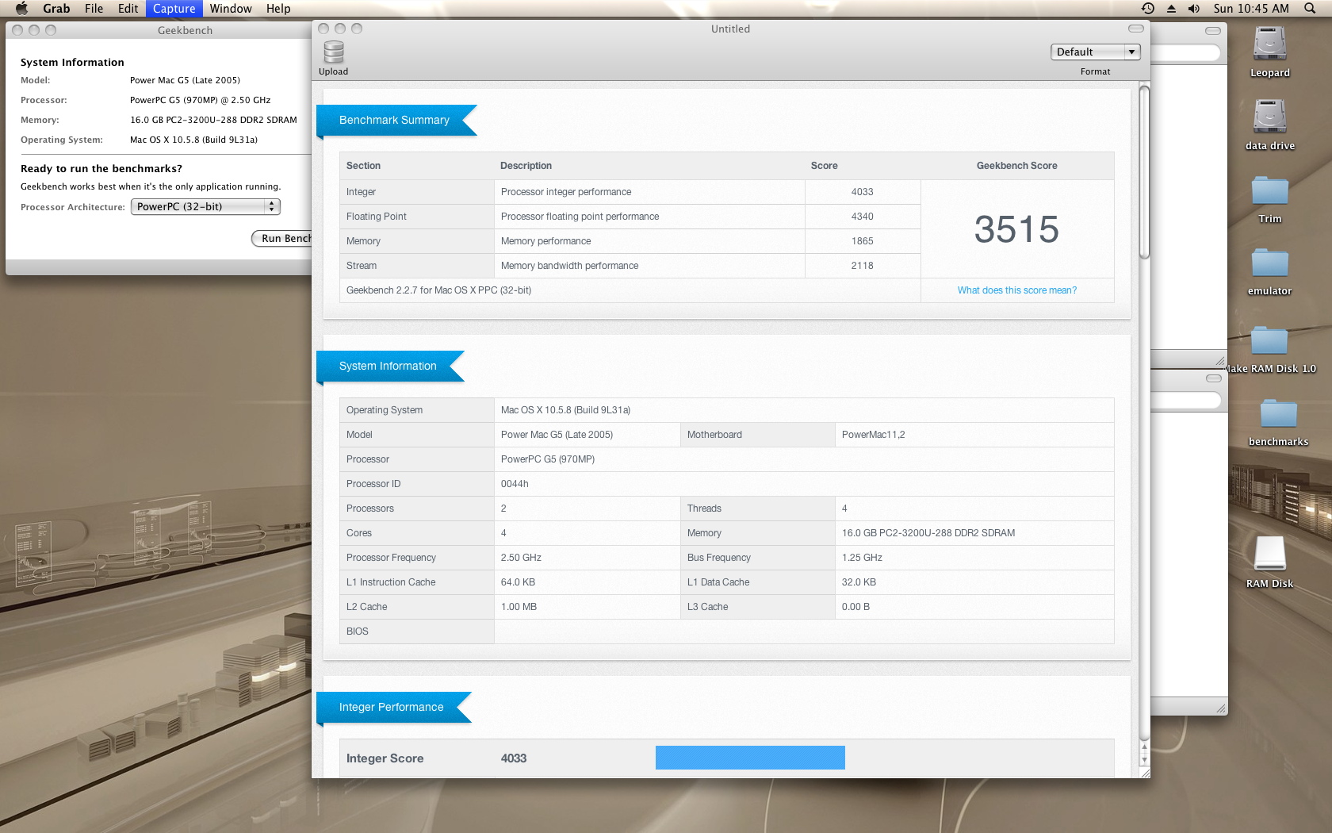Open the Processor Architecture popup menu
This screenshot has height=833, width=1332.
pyautogui.click(x=205, y=206)
